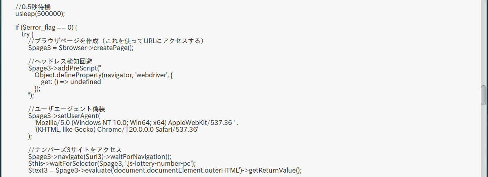Click the 'ユーザエージェント偽装' comment line
488x177 pixels.
[67, 109]
